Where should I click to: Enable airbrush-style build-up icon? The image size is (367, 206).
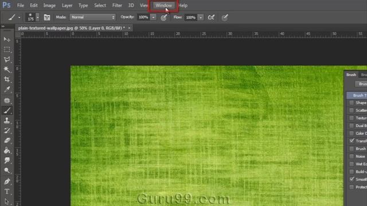[x=211, y=17]
